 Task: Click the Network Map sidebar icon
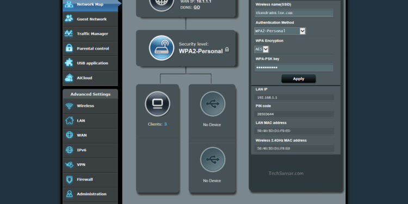69,4
